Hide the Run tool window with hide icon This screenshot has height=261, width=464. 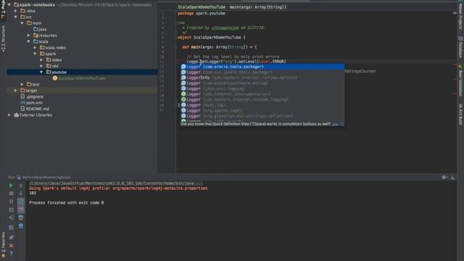[452, 177]
